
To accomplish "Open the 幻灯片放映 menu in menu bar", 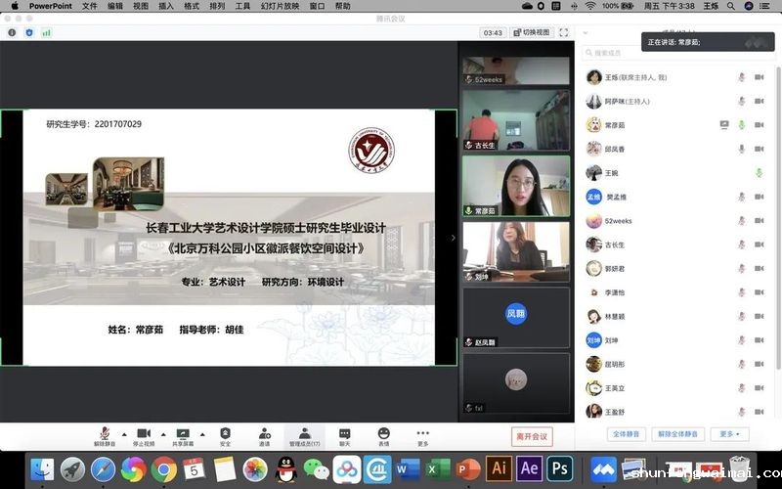I will 281,6.
